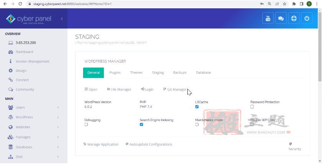Screen dimensions: 323x164
Task: Bookmark this page with star icon
Action: coord(284,4)
